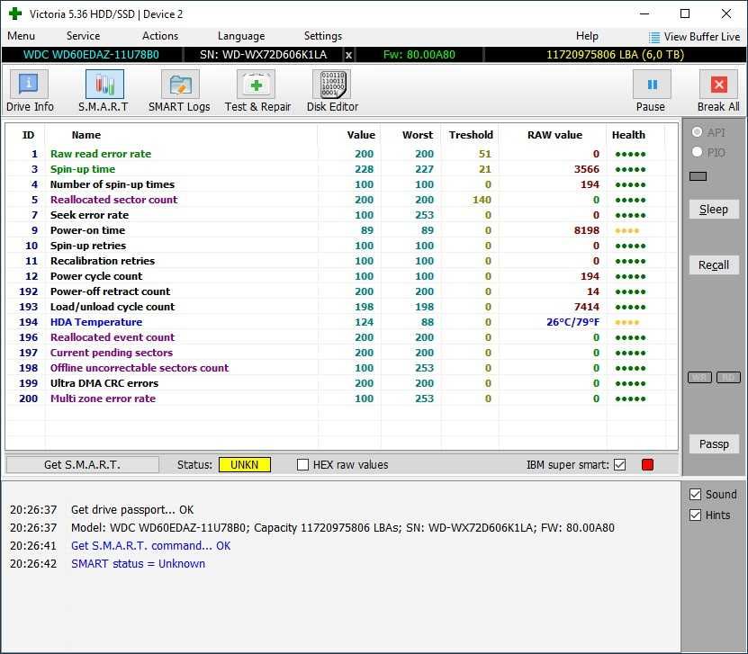This screenshot has height=654, width=748.
Task: Toggle the Hints checkbox
Action: tap(695, 515)
